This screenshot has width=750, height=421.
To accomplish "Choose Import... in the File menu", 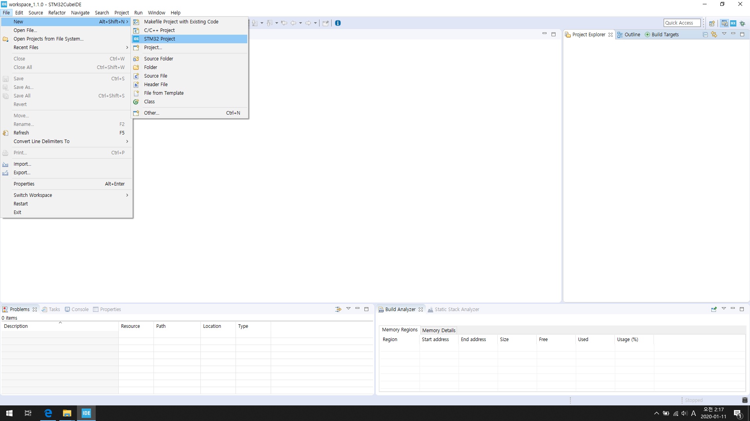I will [x=22, y=164].
